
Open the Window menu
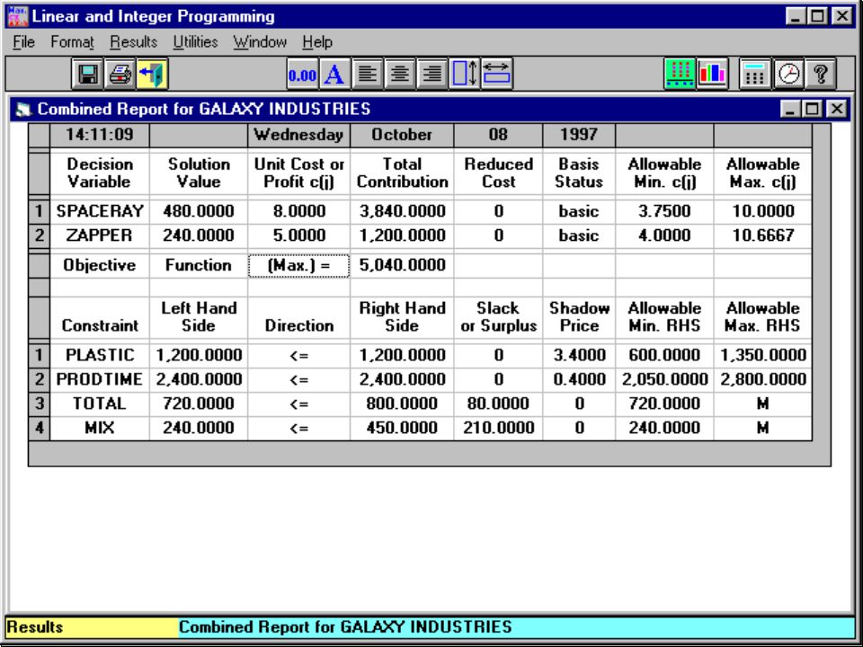pyautogui.click(x=260, y=42)
